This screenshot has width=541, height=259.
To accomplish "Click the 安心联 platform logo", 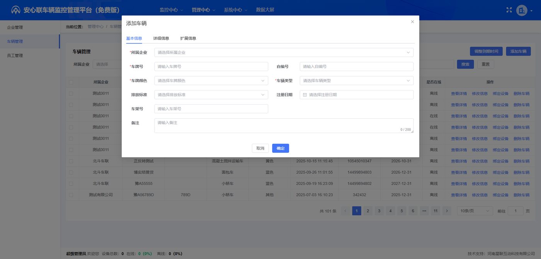I will point(16,10).
